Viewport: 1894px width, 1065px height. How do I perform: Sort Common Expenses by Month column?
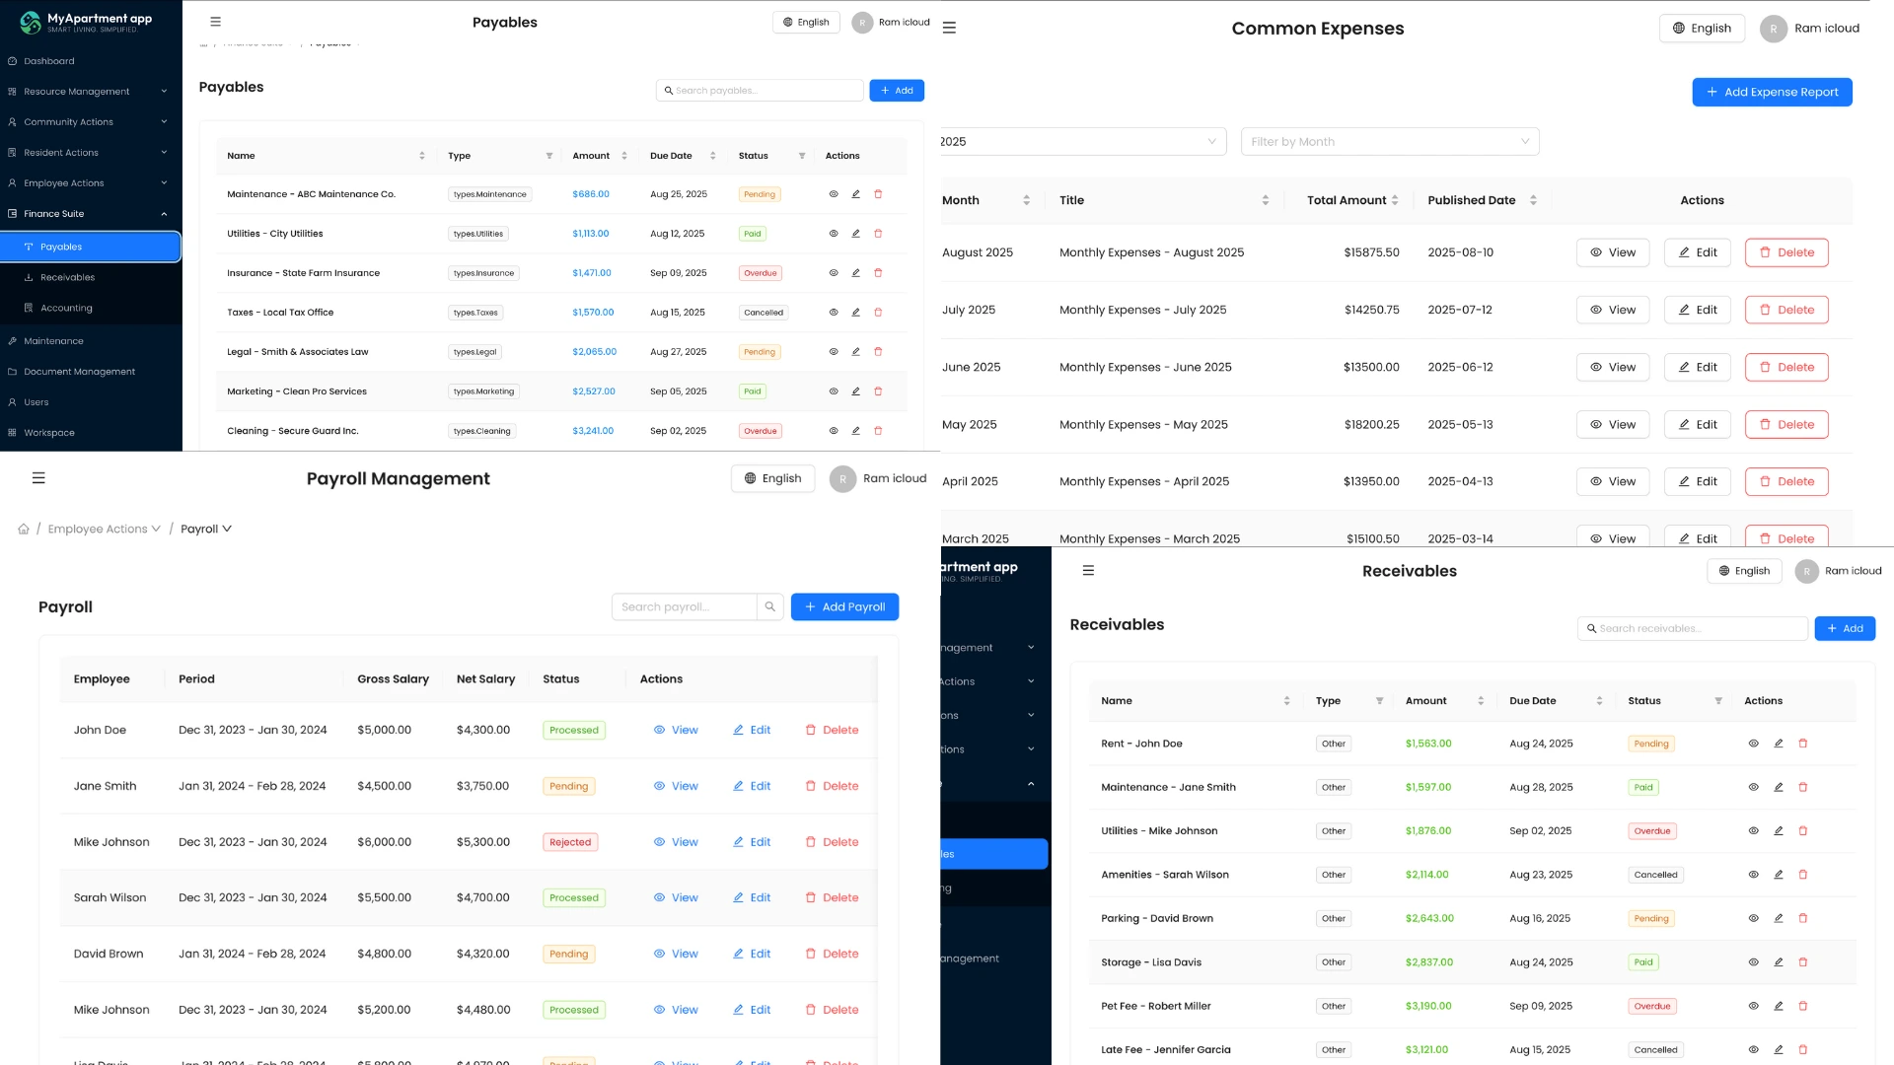click(1026, 200)
